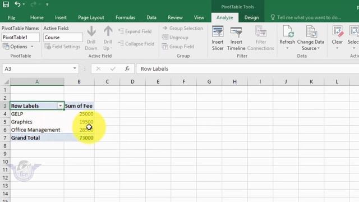Open the Row Labels filter dropdown
359x202 pixels.
(x=60, y=106)
